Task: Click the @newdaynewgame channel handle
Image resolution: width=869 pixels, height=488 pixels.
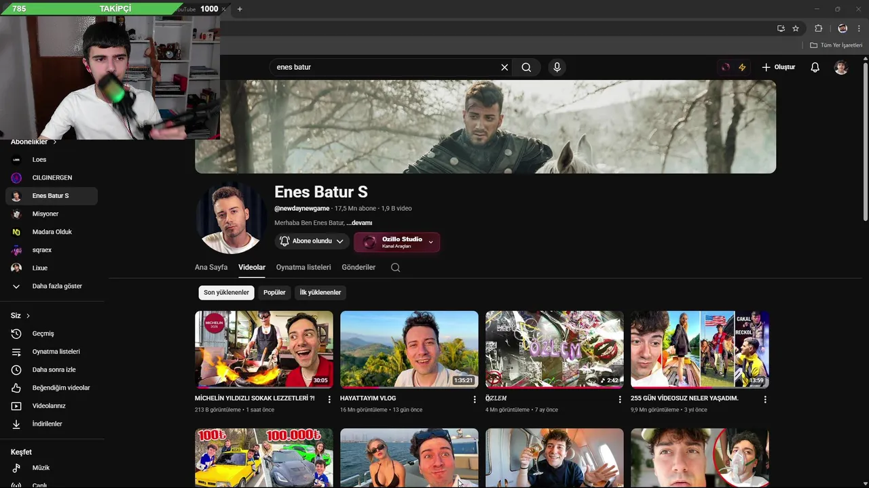Action: tap(302, 208)
